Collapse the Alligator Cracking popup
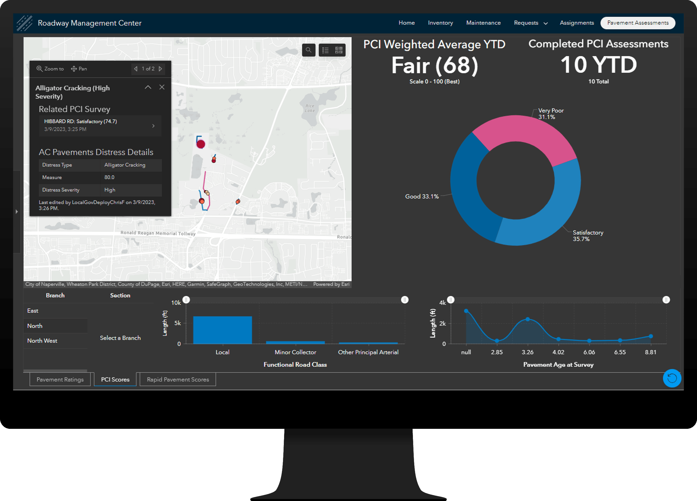 [x=148, y=87]
